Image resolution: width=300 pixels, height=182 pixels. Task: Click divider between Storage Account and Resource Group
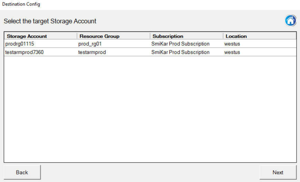[77, 36]
